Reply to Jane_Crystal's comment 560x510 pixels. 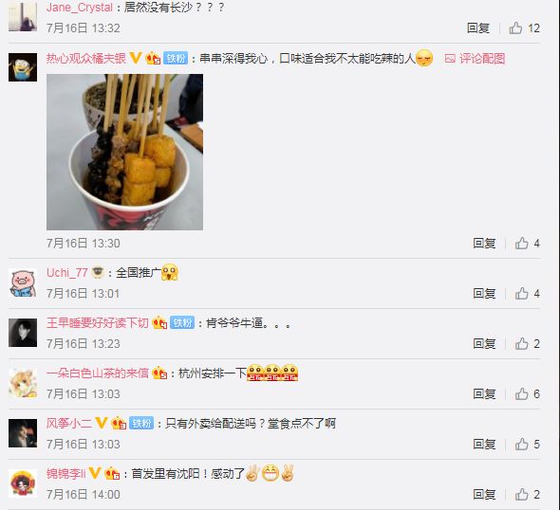478,27
